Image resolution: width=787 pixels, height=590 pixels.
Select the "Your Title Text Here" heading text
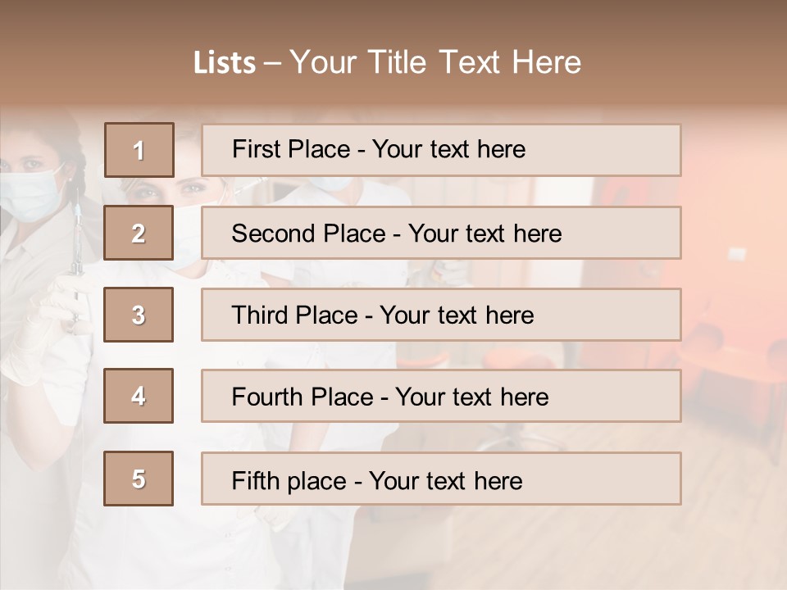click(435, 62)
